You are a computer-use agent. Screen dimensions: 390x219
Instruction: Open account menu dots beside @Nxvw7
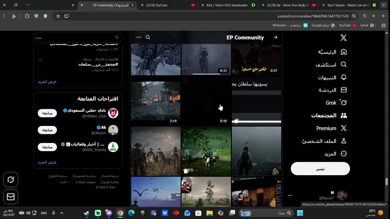(x=290, y=196)
